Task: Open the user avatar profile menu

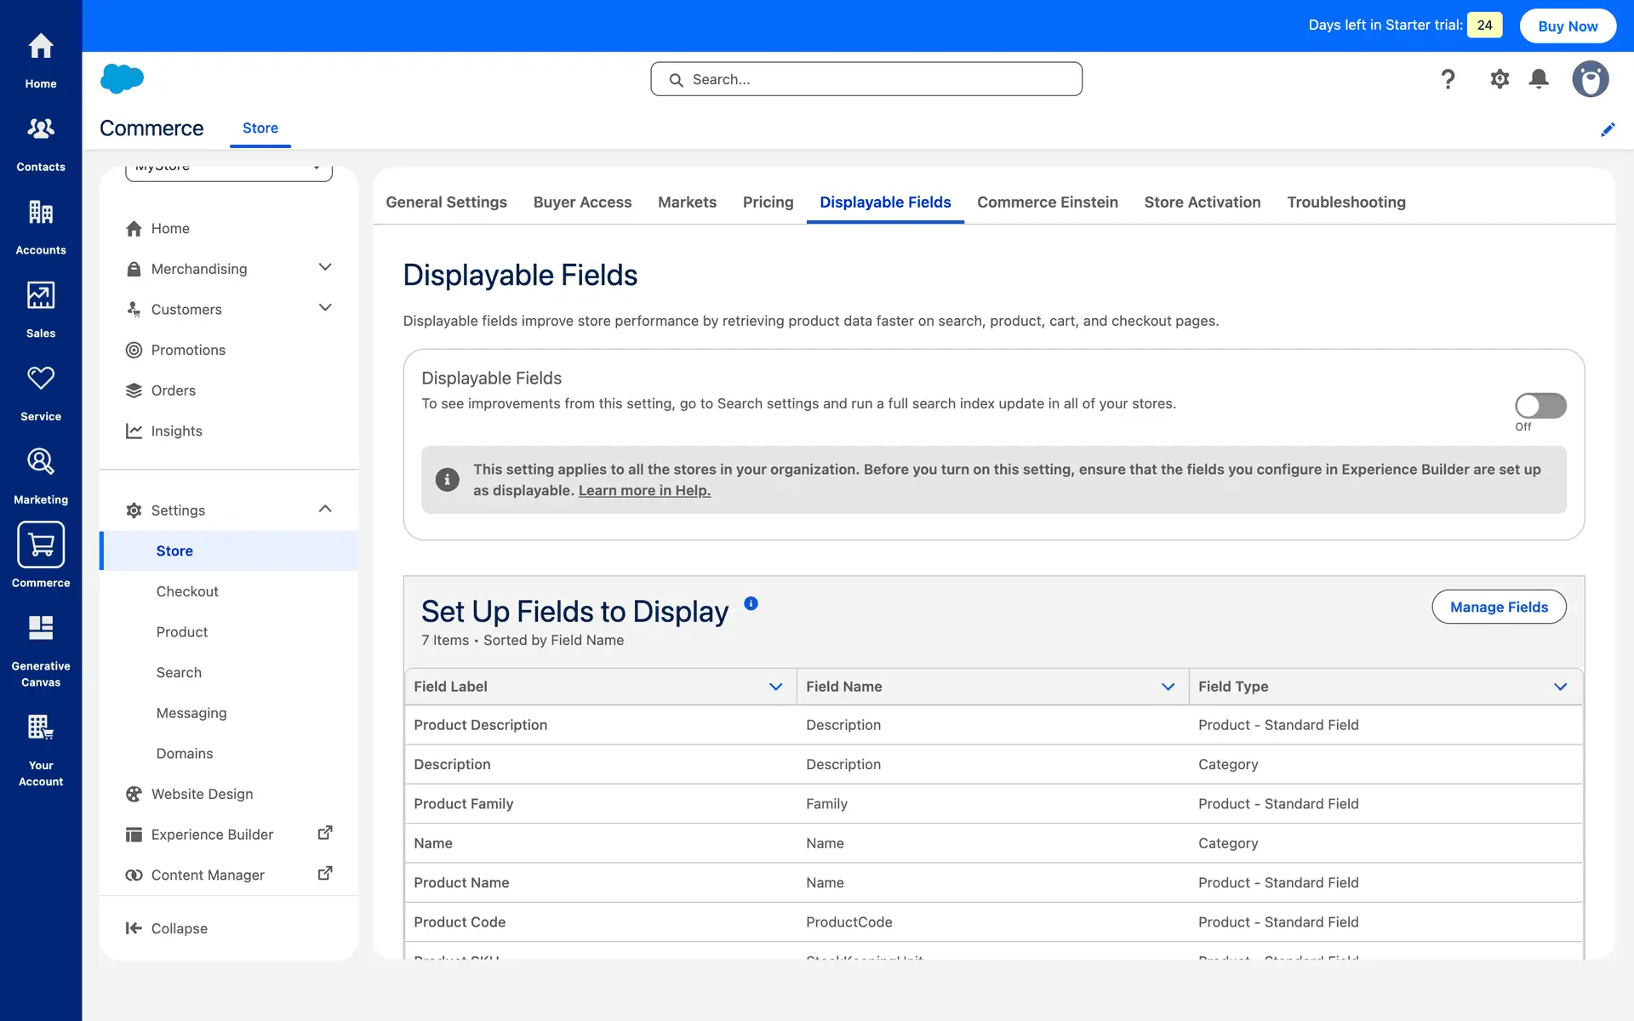Action: point(1590,79)
